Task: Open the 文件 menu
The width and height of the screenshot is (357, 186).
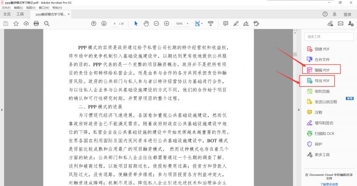Action: 6,8
